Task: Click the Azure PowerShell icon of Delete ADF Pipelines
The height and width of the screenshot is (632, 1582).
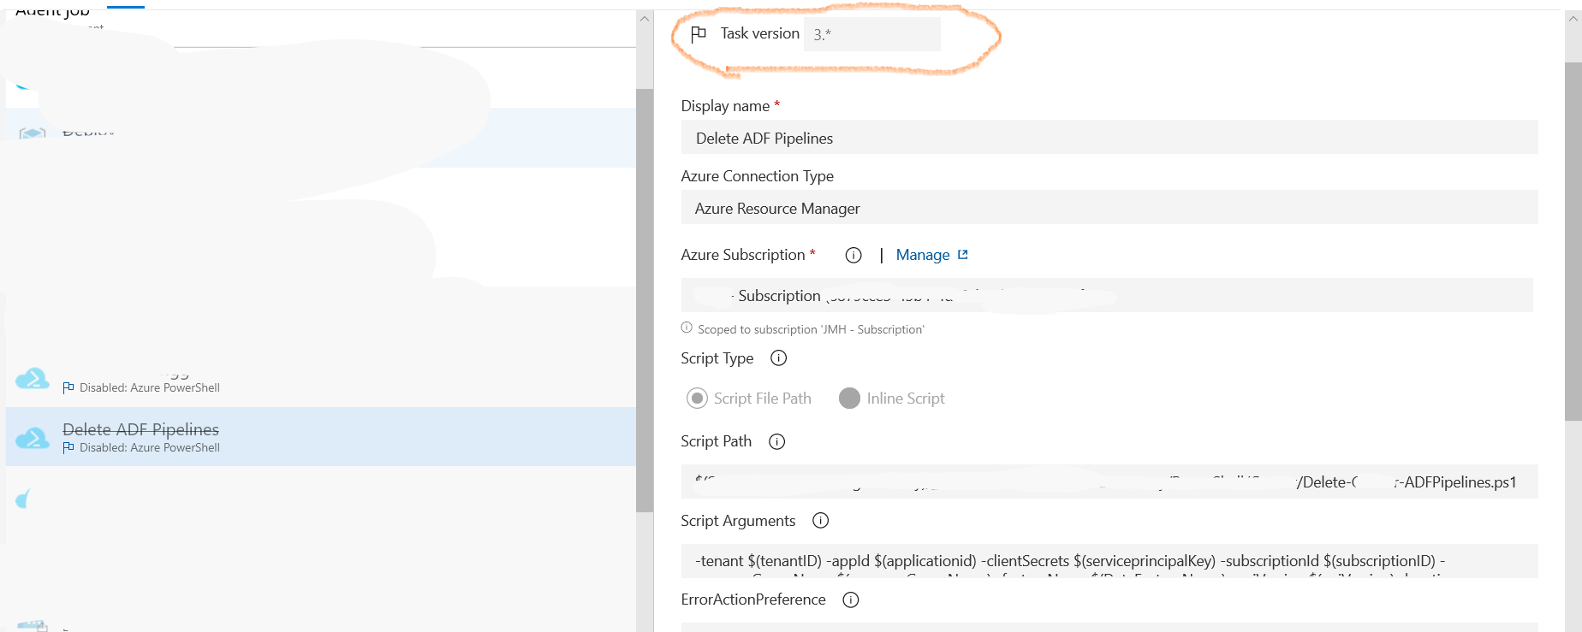Action: [x=33, y=437]
